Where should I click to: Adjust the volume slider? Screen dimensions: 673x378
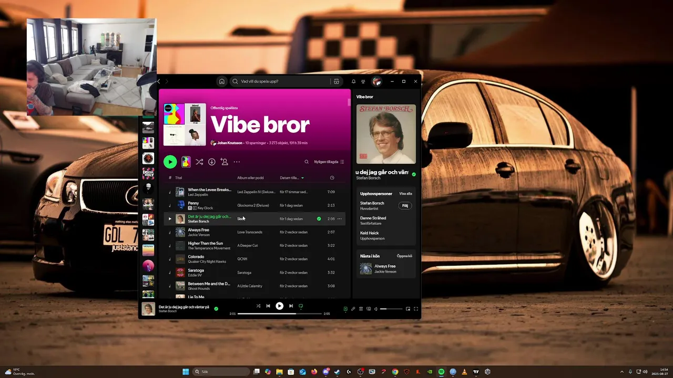tap(391, 309)
